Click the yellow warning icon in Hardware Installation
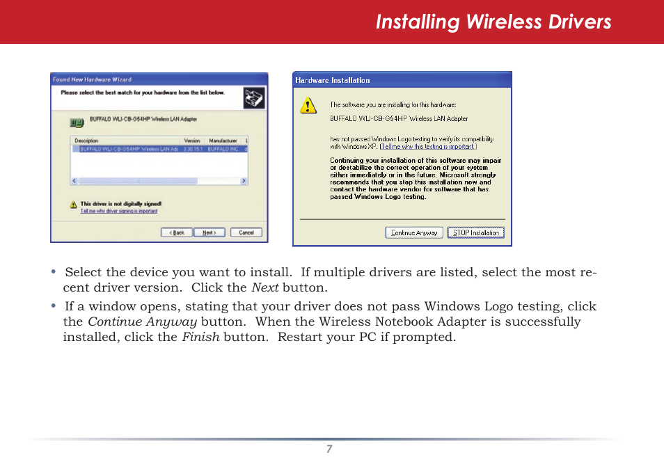This screenshot has height=460, width=664. click(x=308, y=106)
